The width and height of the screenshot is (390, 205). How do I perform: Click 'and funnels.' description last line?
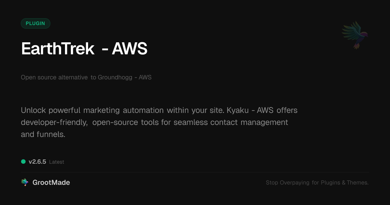[43, 134]
